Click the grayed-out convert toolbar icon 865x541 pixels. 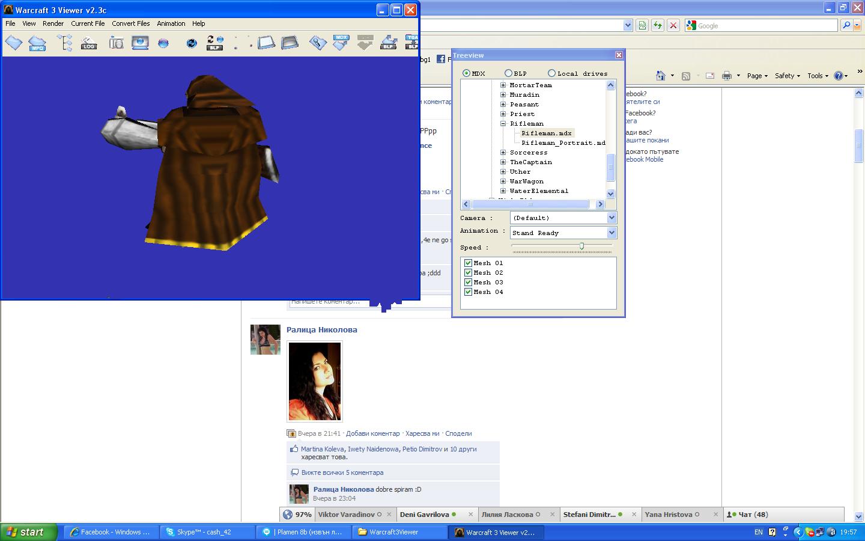coord(365,43)
